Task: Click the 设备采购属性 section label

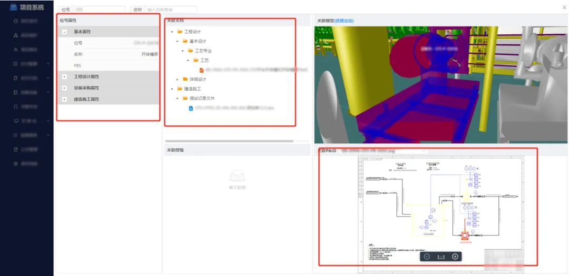Action: pos(86,88)
